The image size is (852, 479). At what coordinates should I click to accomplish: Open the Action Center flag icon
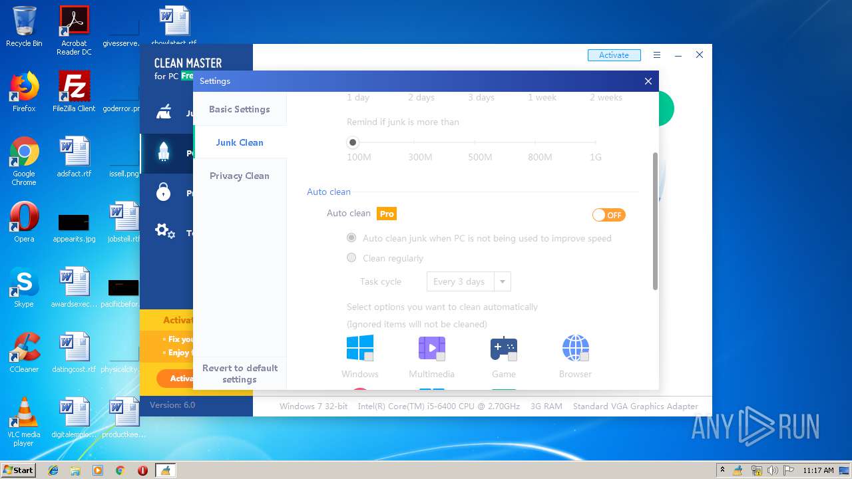click(x=789, y=470)
